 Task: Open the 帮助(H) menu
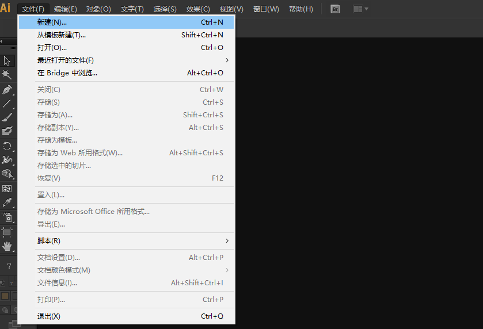coord(301,9)
